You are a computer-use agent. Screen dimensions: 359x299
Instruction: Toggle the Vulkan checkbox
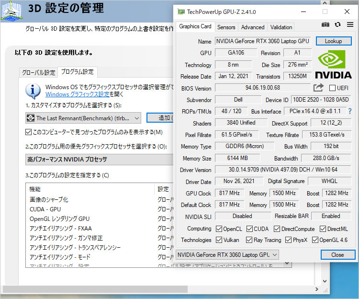(x=219, y=240)
